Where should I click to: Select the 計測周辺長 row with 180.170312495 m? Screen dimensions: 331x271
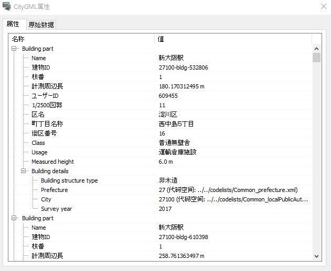[x=161, y=86]
